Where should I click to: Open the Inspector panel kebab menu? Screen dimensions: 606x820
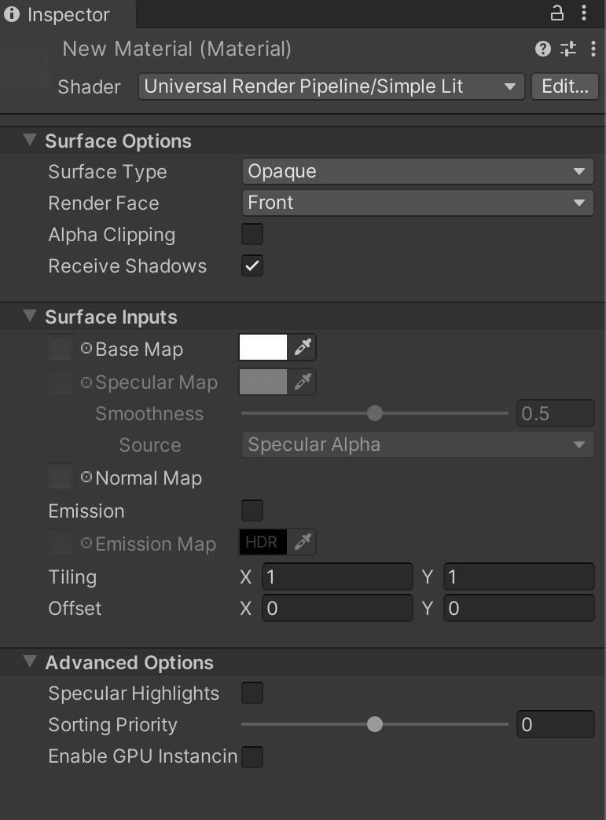(x=583, y=13)
